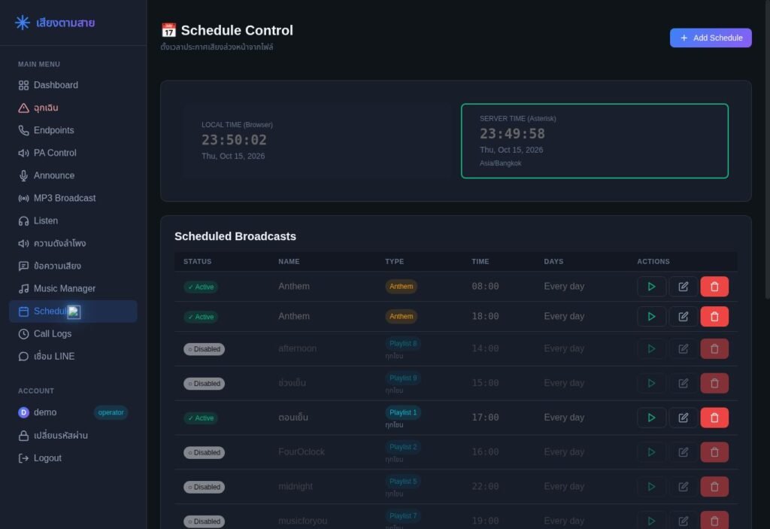Play the midnight schedule
Screen dimensions: 770x529
point(651,486)
